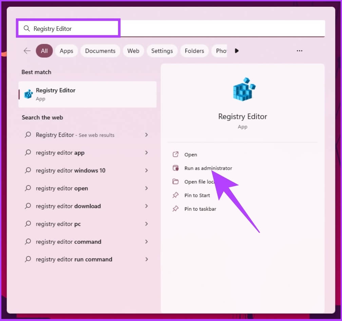Viewport: 342px width, 321px height.
Task: Click Open to launch Registry Editor
Action: (x=191, y=154)
